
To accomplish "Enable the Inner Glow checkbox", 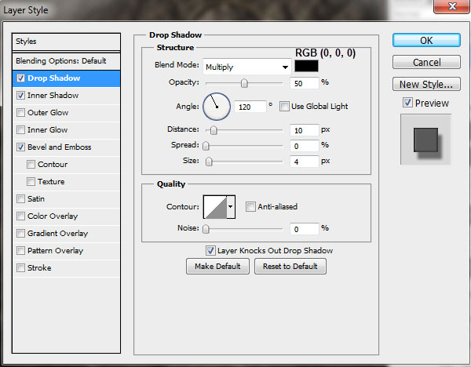I will 20,130.
